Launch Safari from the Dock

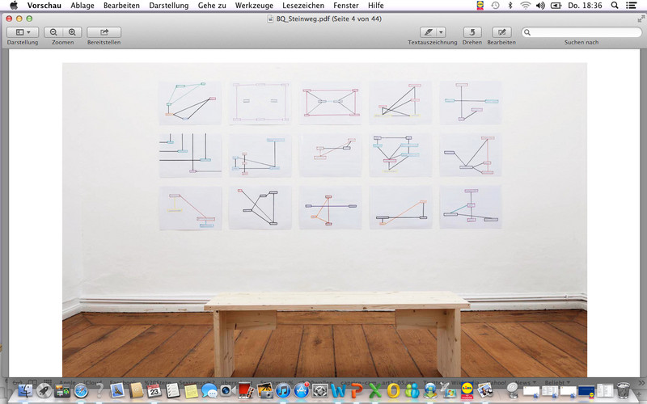[x=82, y=392]
